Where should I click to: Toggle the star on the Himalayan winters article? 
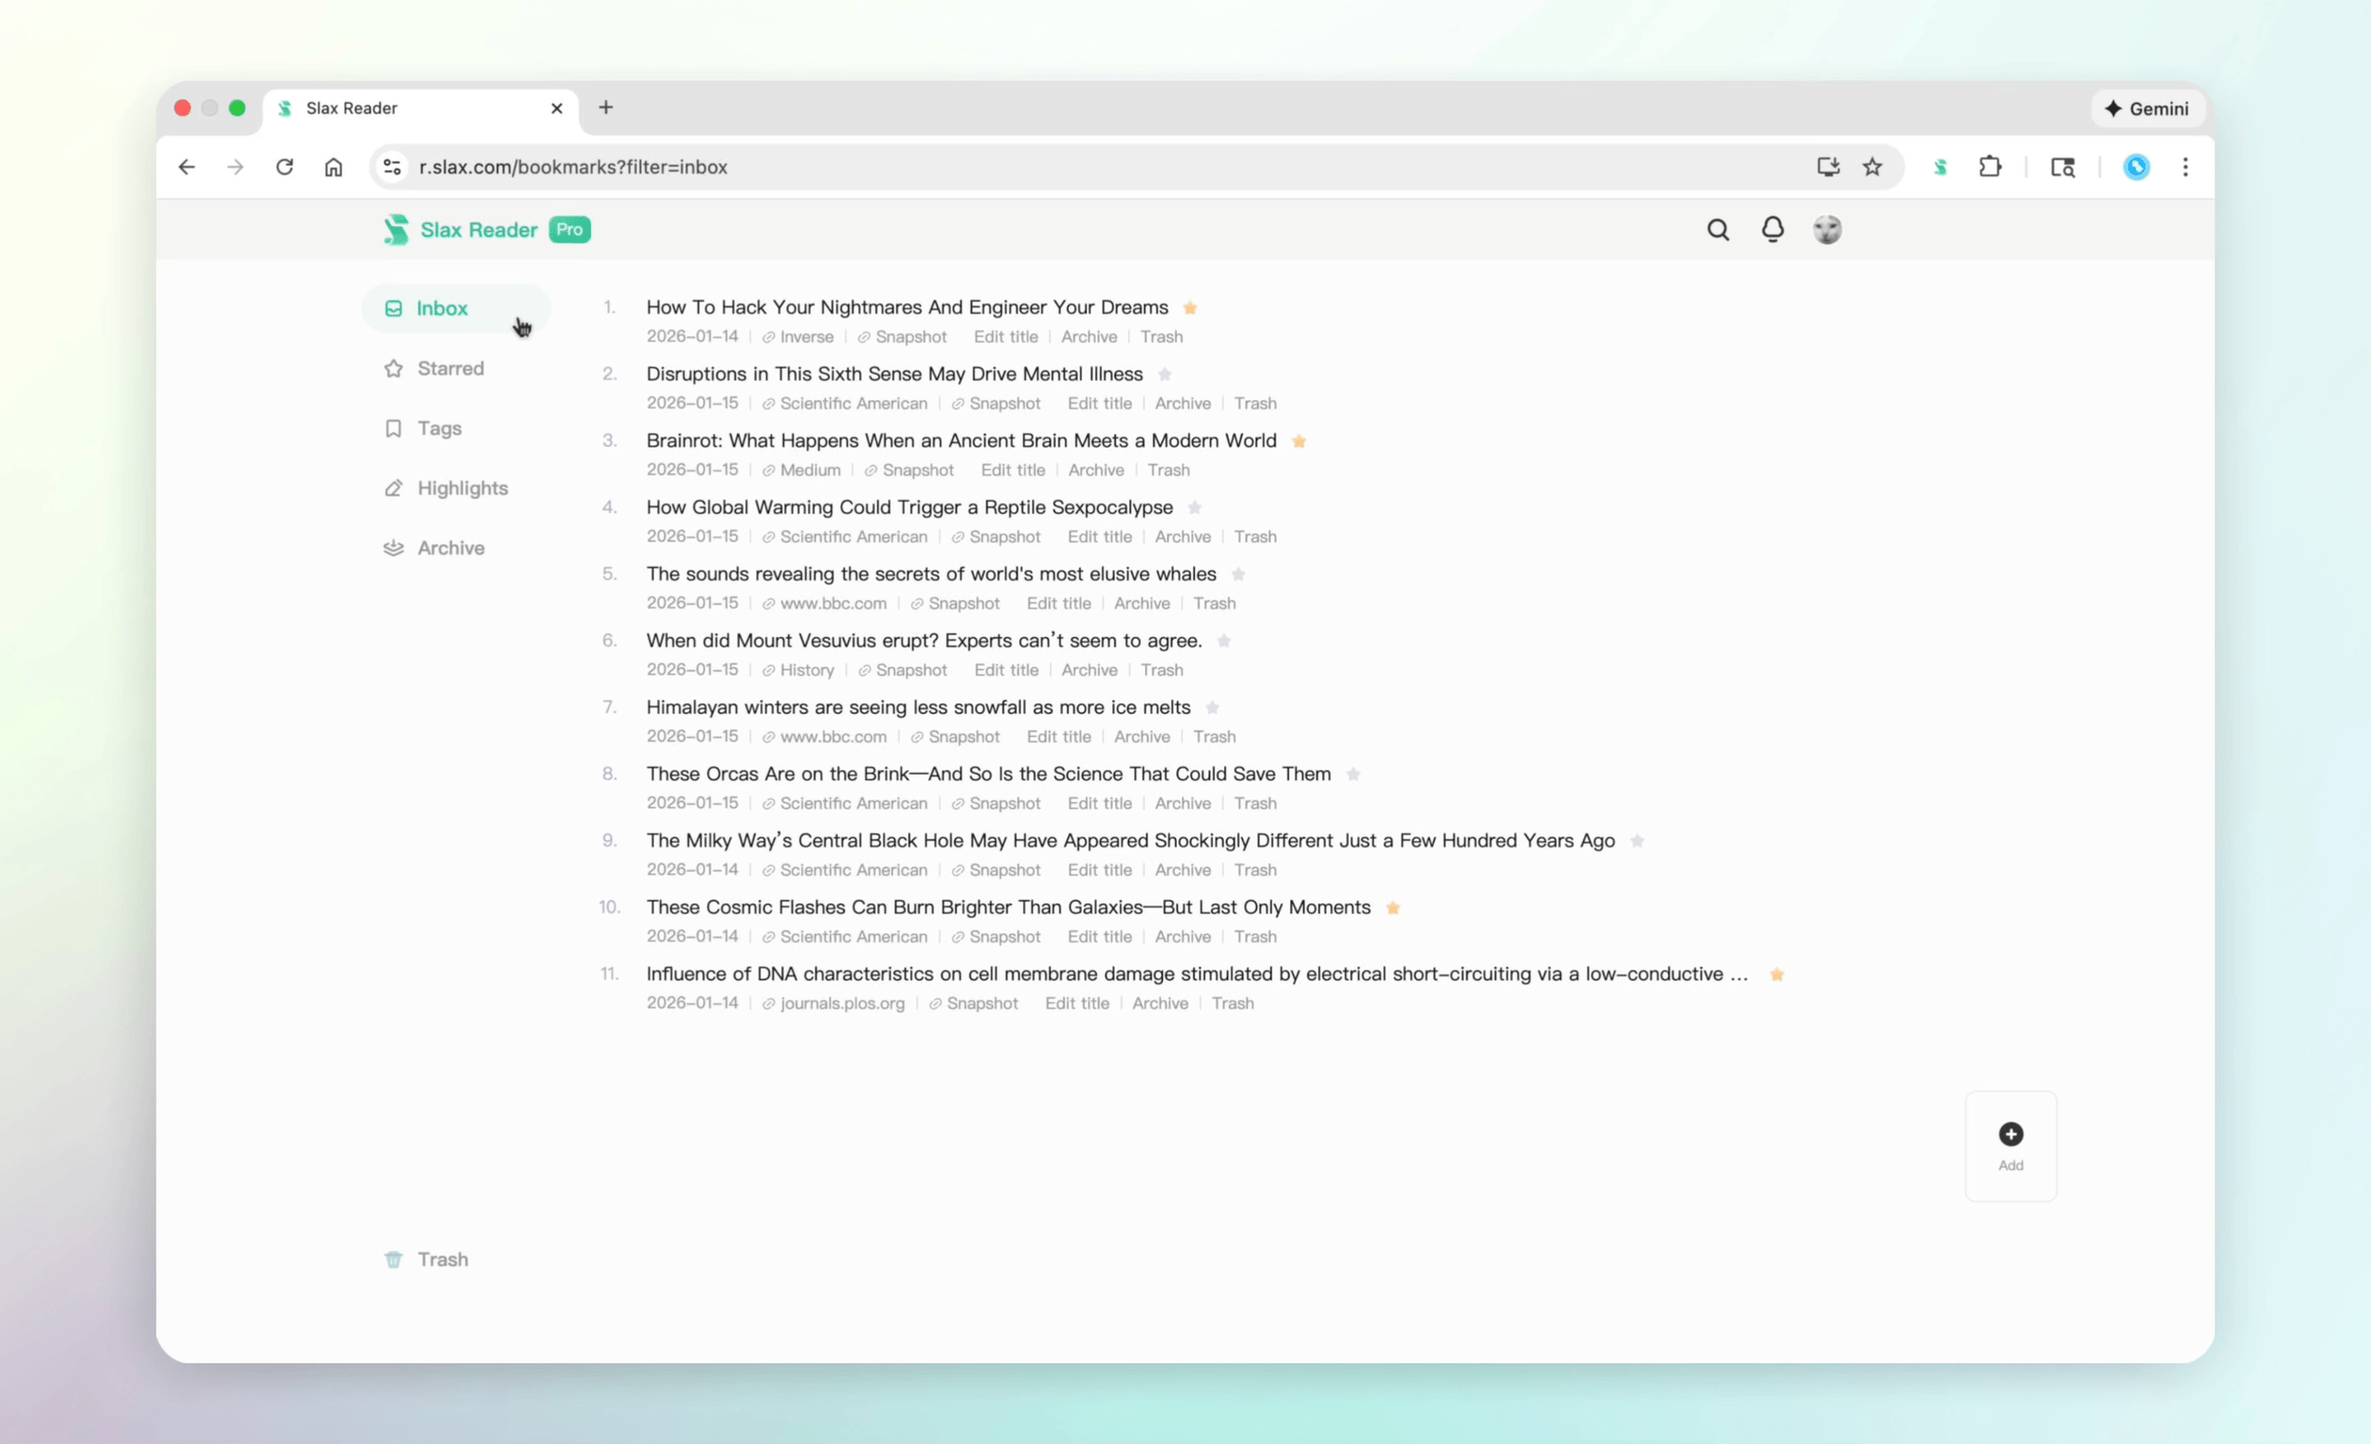1212,707
